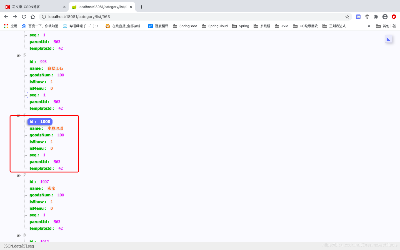
Task: Click templateId 42 under id 1007
Action: pos(46,228)
